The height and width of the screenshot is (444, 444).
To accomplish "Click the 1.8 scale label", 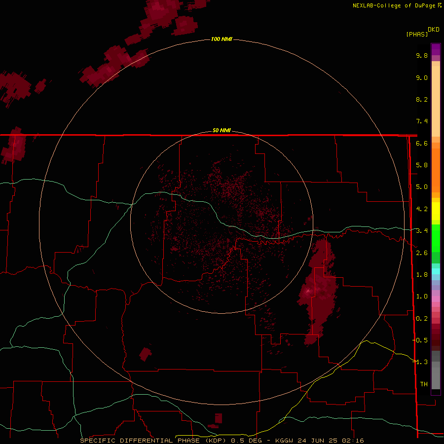I will [x=422, y=275].
